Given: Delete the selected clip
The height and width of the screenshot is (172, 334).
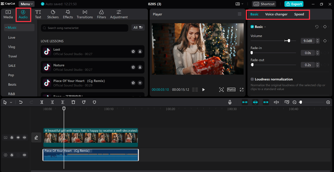Looking at the screenshot, I should click(x=73, y=102).
